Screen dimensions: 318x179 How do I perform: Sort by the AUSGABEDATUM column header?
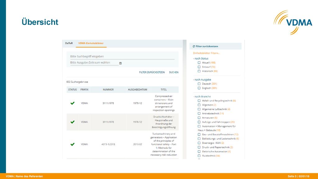[138, 89]
